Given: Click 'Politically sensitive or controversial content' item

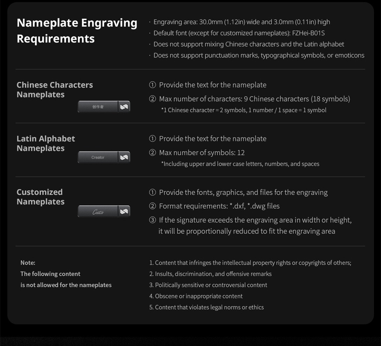Looking at the screenshot, I should point(208,285).
